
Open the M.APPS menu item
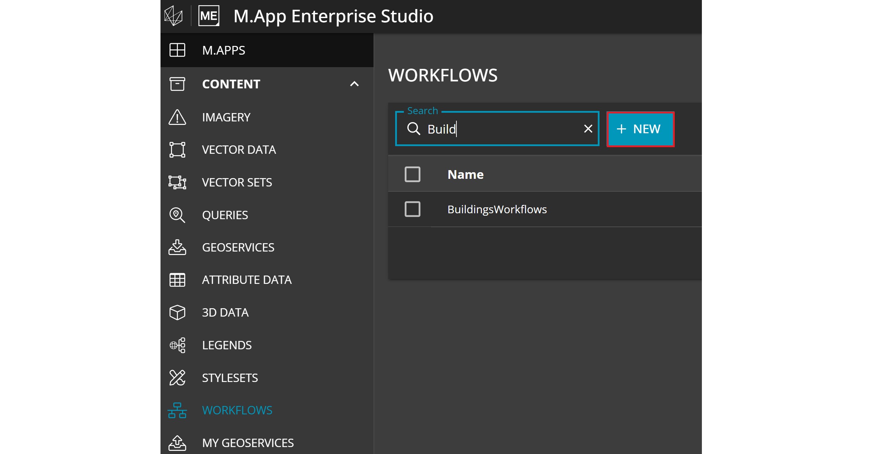tap(267, 50)
